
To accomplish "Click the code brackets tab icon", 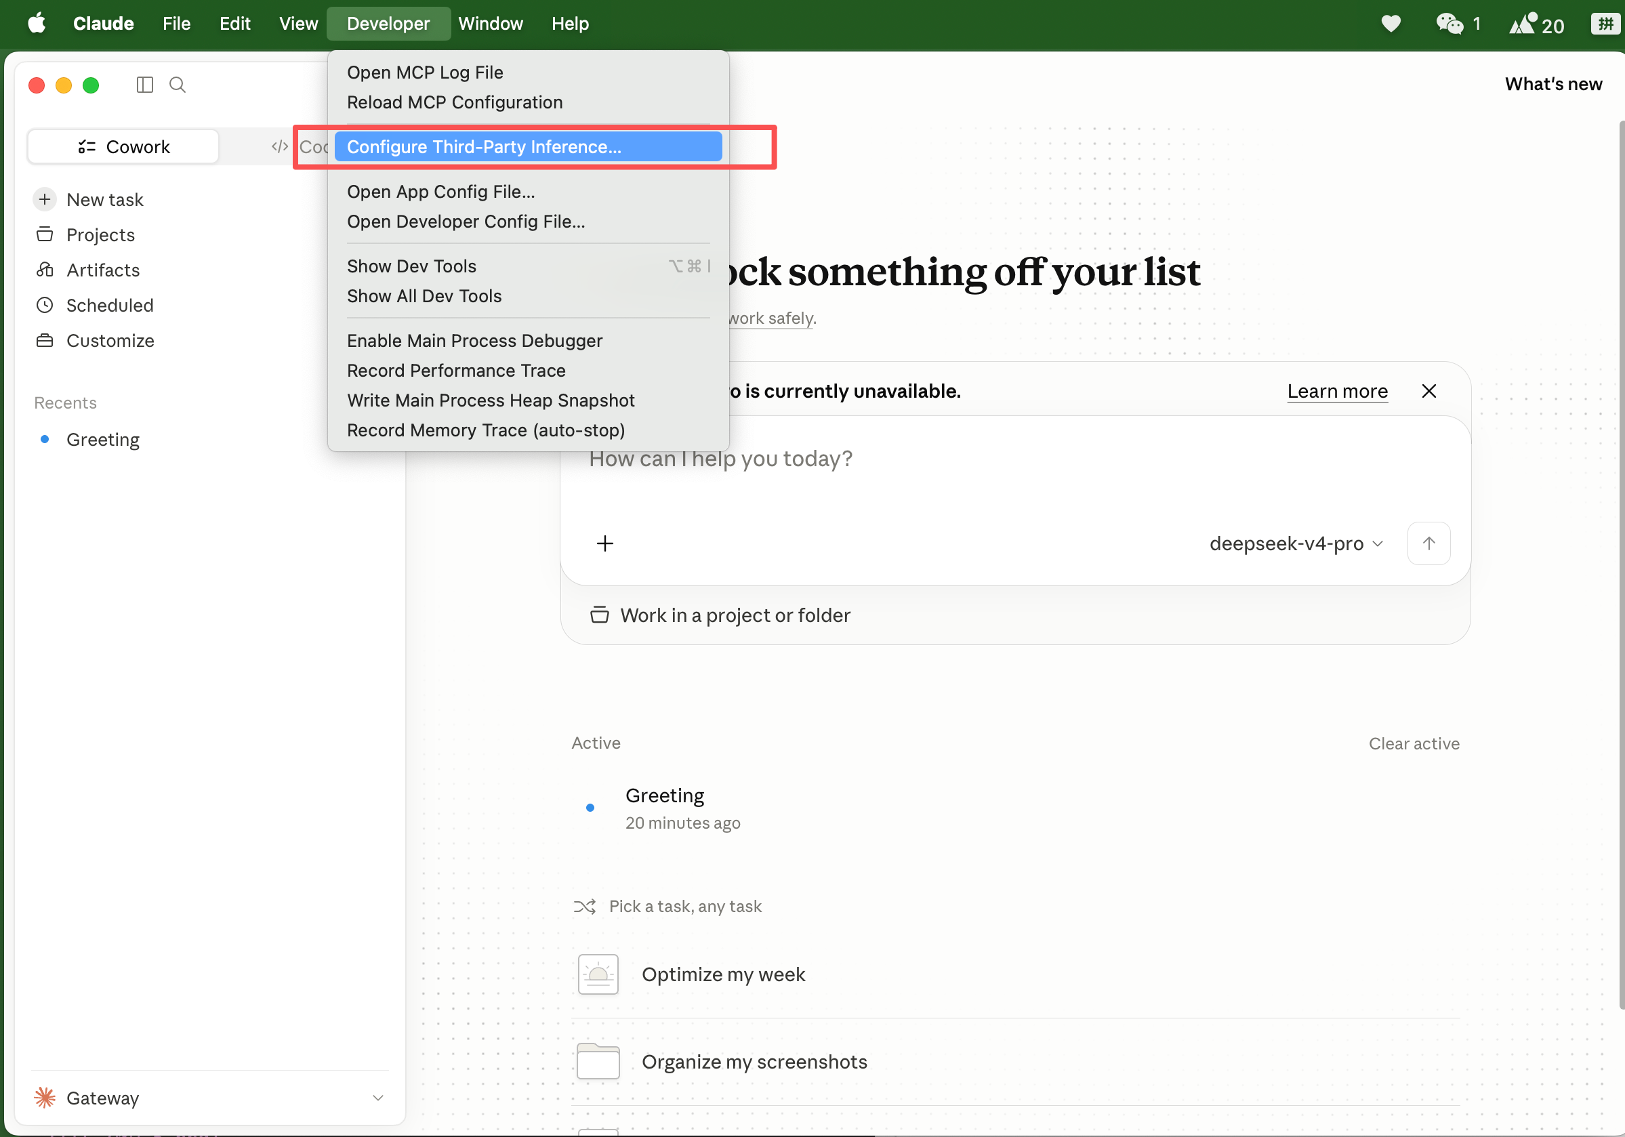I will (280, 146).
